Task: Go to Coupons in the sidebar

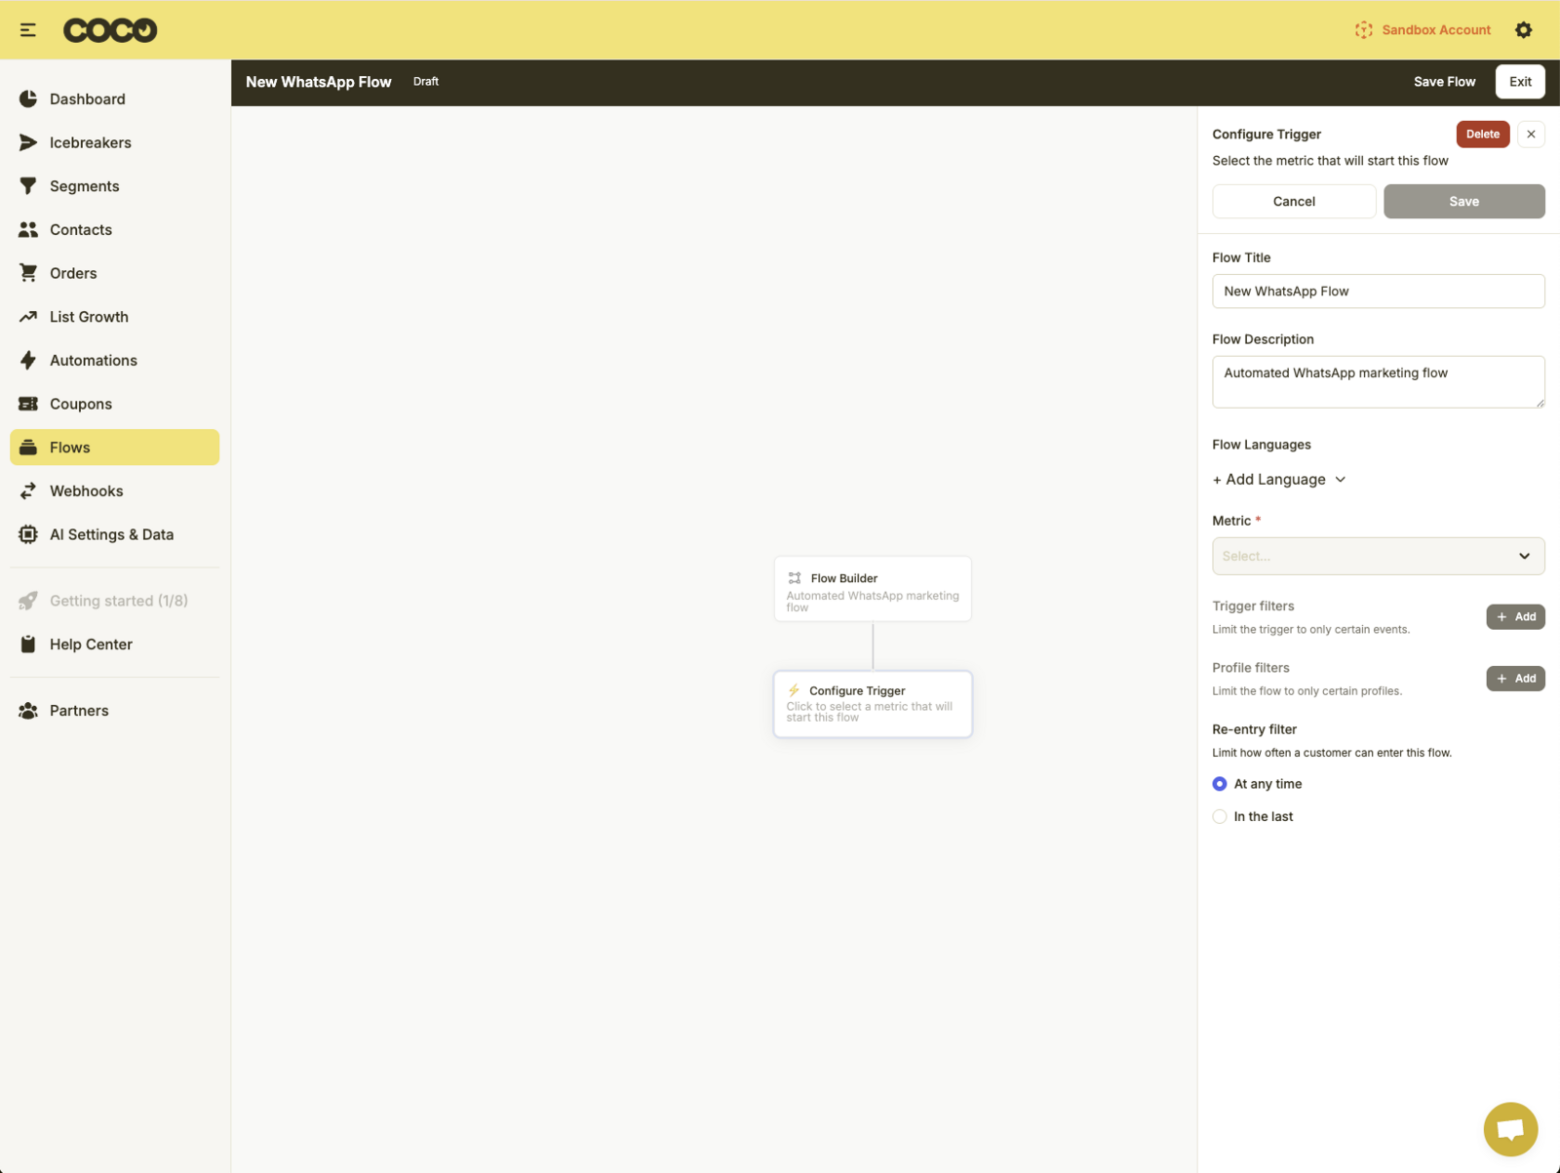Action: pos(81,404)
